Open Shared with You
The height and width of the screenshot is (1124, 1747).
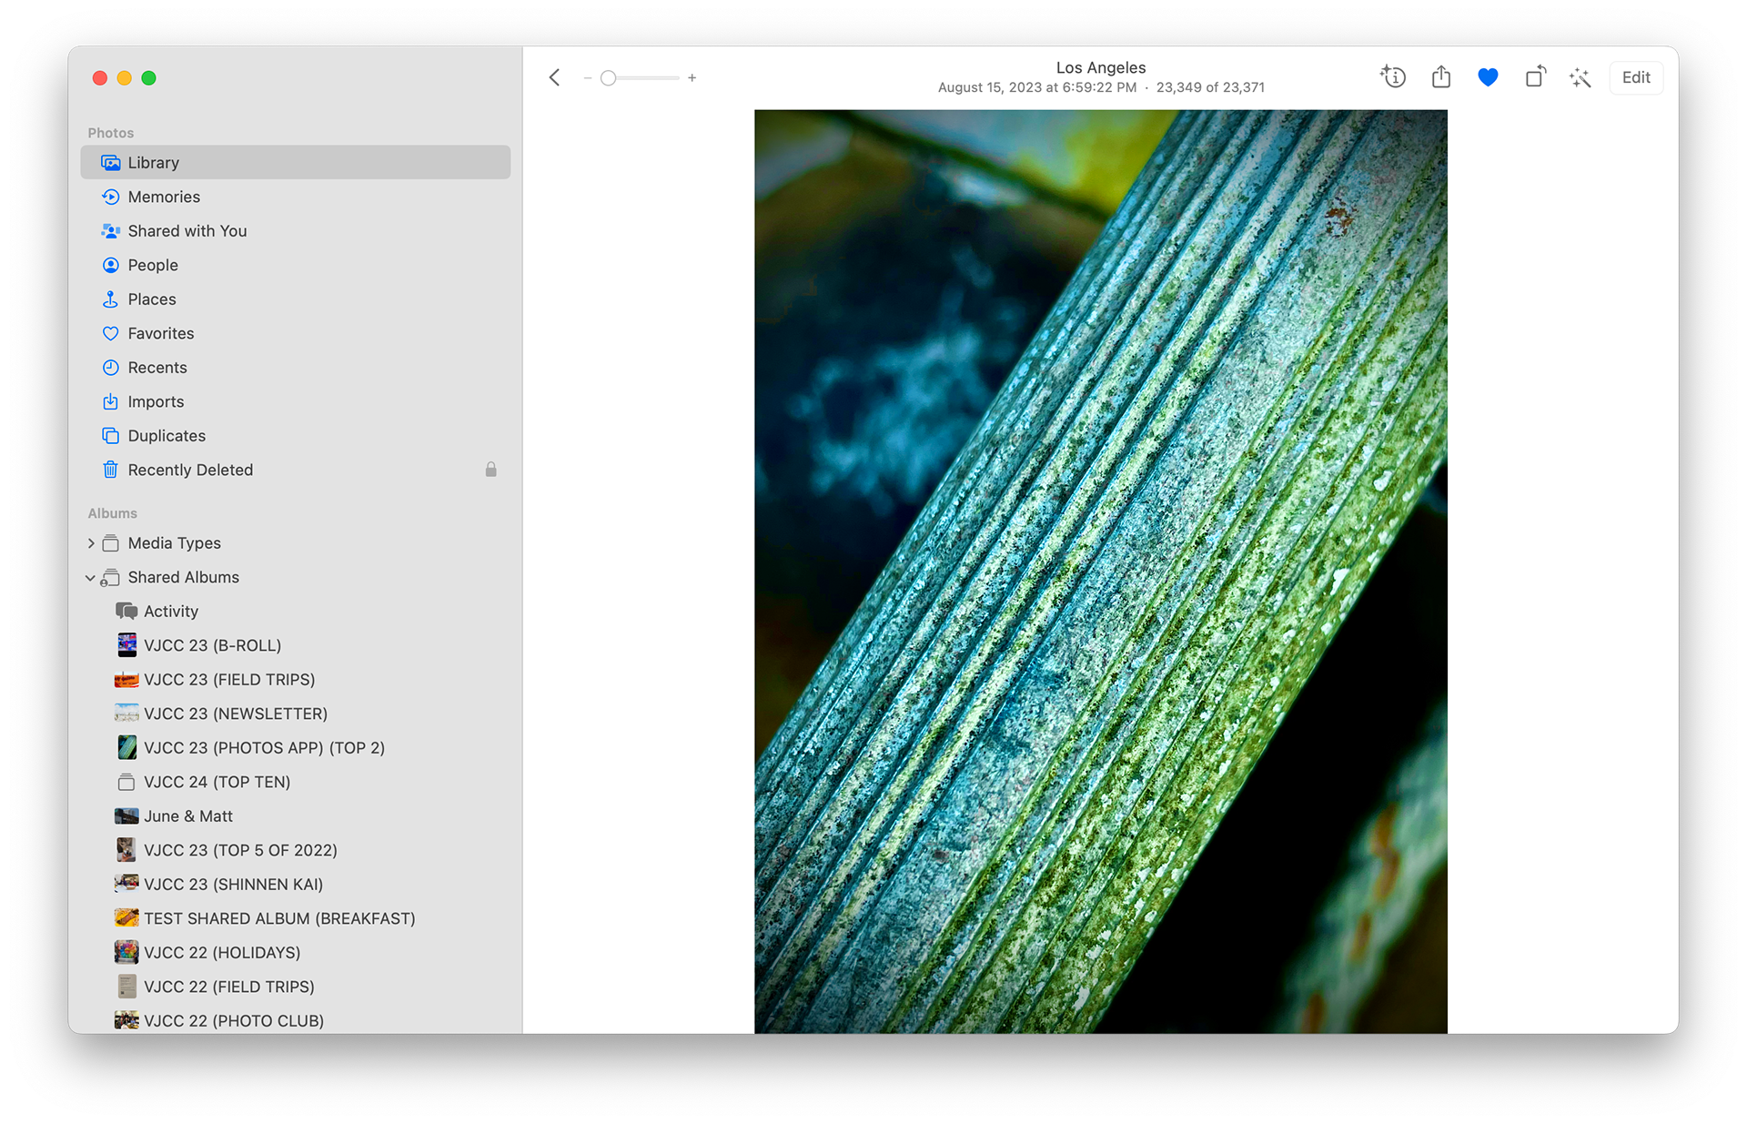coord(296,231)
